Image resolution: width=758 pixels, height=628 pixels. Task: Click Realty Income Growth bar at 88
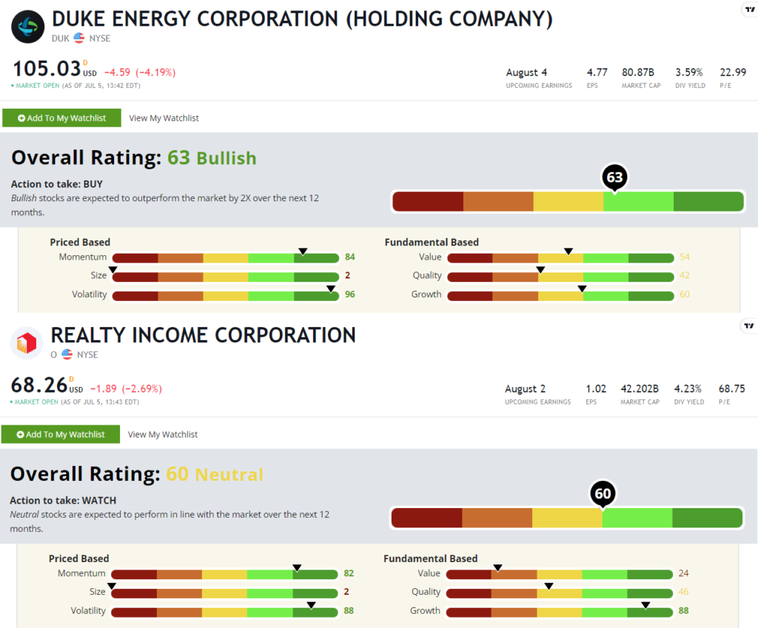pyautogui.click(x=560, y=612)
